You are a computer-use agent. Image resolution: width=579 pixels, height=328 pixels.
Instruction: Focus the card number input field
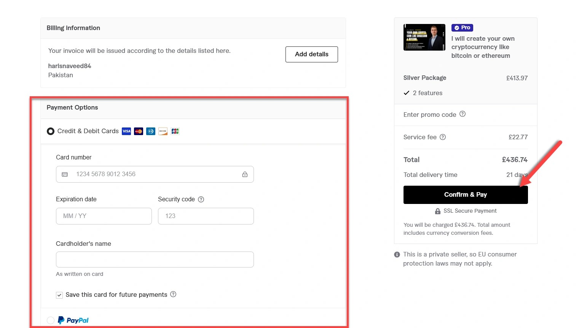pyautogui.click(x=156, y=174)
